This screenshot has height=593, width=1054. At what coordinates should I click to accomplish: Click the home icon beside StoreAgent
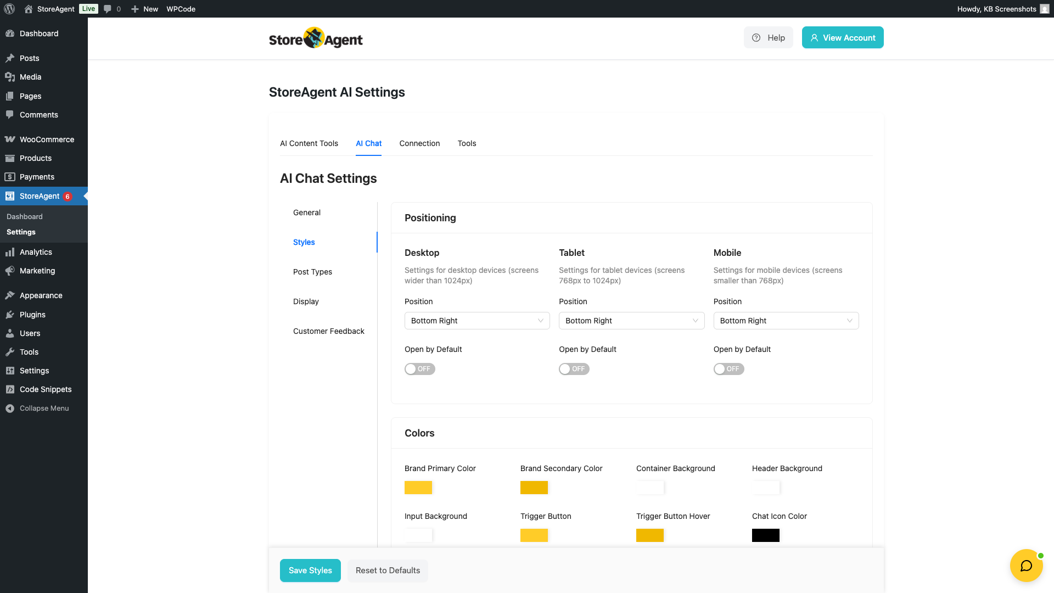click(29, 9)
